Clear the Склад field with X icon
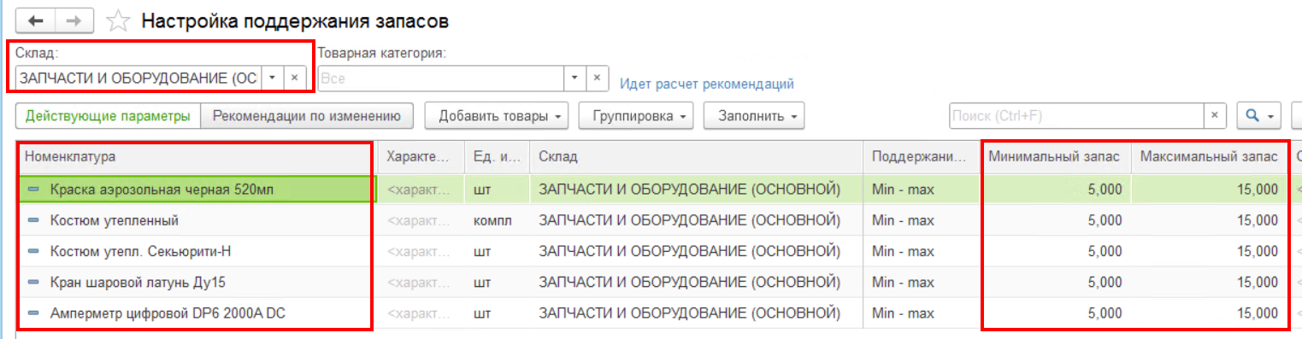The image size is (1302, 339). [294, 77]
